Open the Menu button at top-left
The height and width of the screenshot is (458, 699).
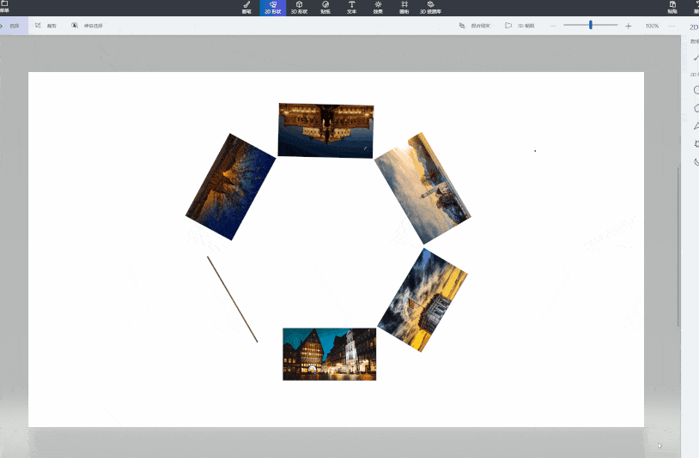click(4, 7)
